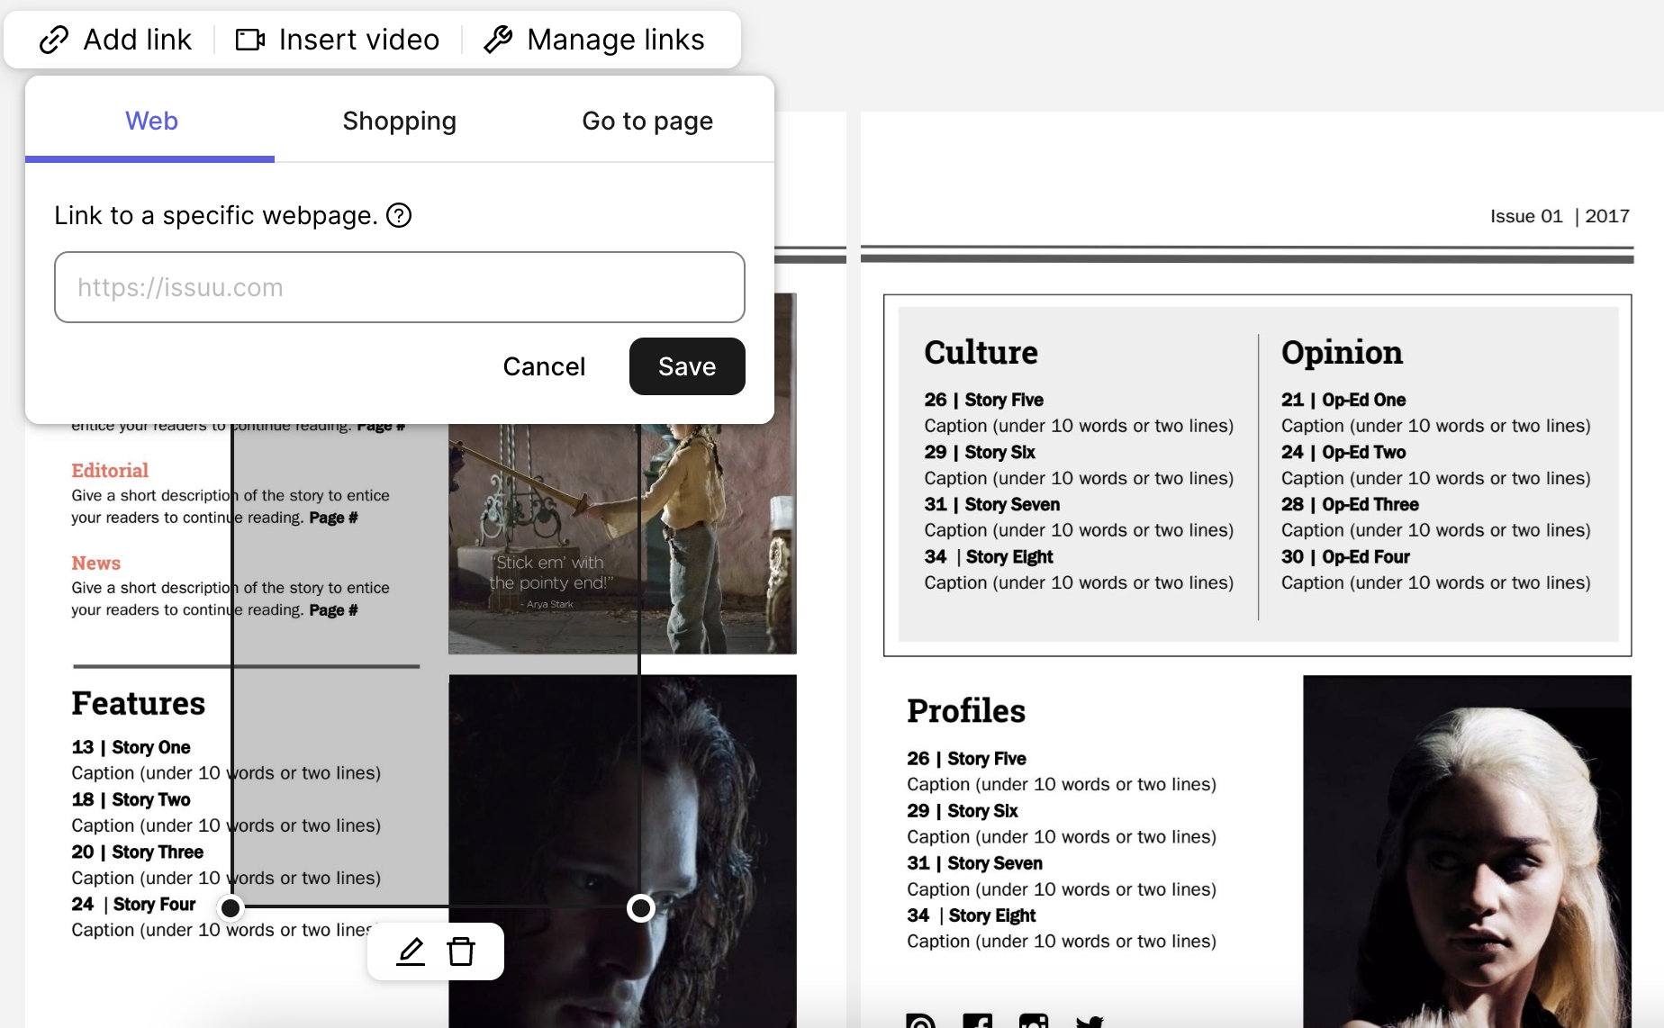Image resolution: width=1664 pixels, height=1028 pixels.
Task: Click '30 | Op-Ed Four' entry
Action: (x=1345, y=556)
